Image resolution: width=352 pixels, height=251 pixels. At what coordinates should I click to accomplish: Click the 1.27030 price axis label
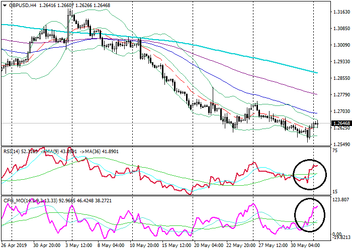pyautogui.click(x=341, y=111)
